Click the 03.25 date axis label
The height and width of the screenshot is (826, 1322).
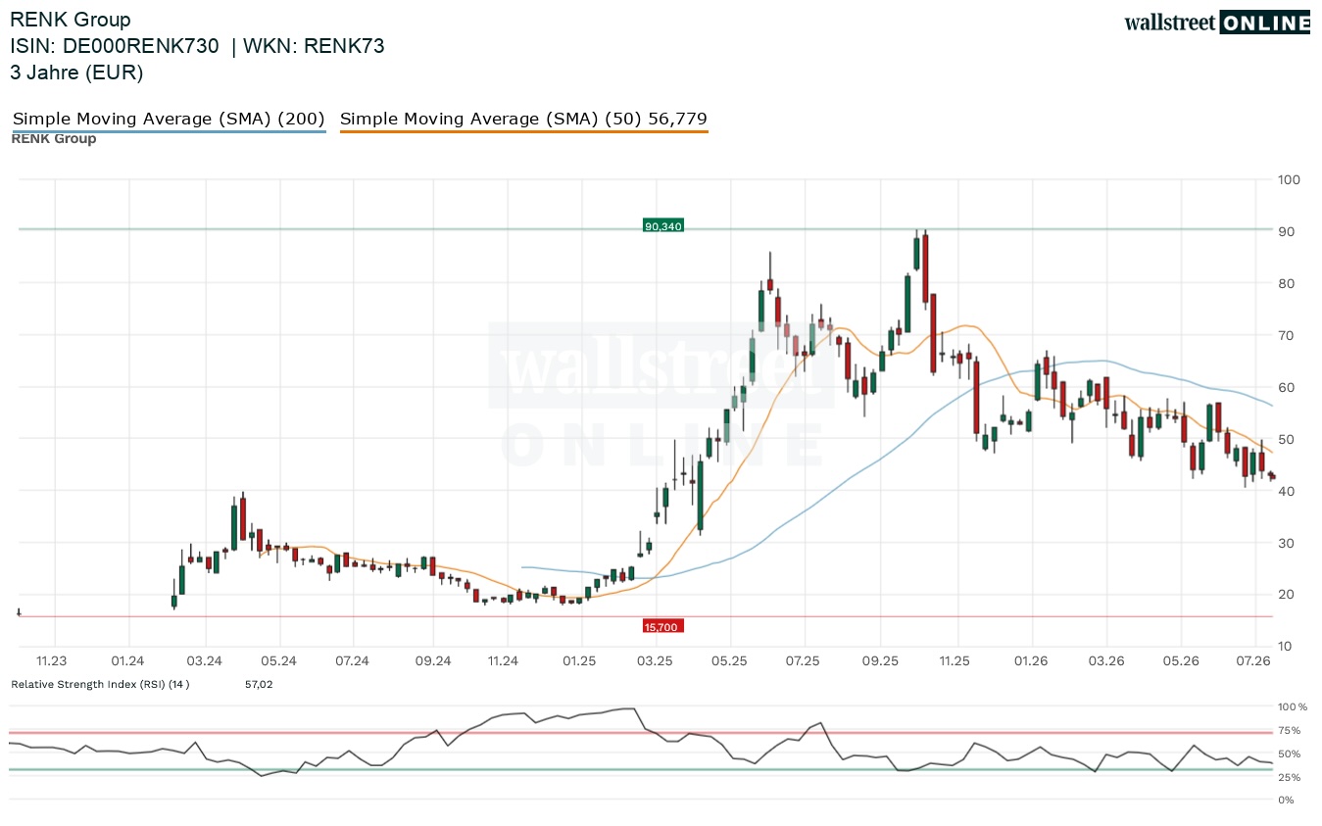coord(656,661)
